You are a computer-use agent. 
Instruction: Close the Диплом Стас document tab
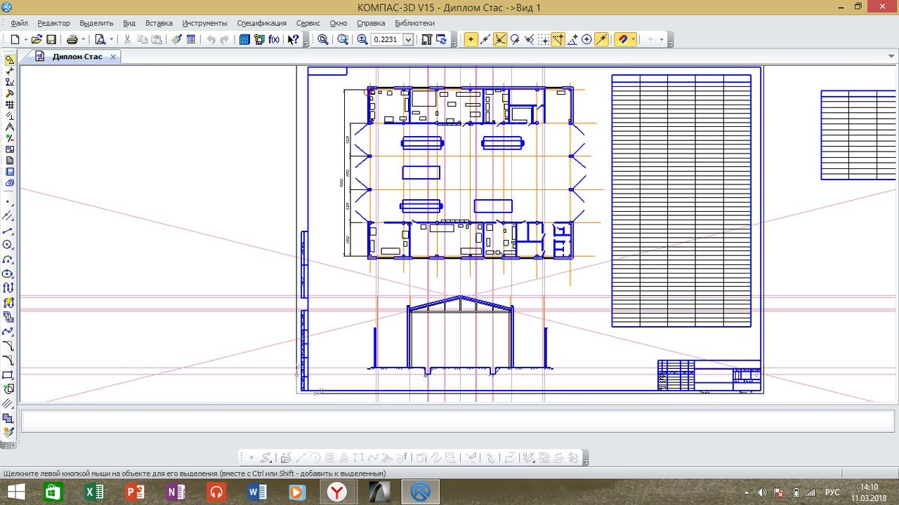point(113,57)
